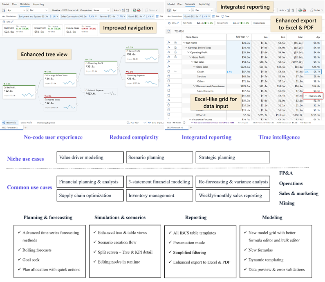Toggle lock icon on Gross Profit row
325x282 pixels.
coord(175,57)
